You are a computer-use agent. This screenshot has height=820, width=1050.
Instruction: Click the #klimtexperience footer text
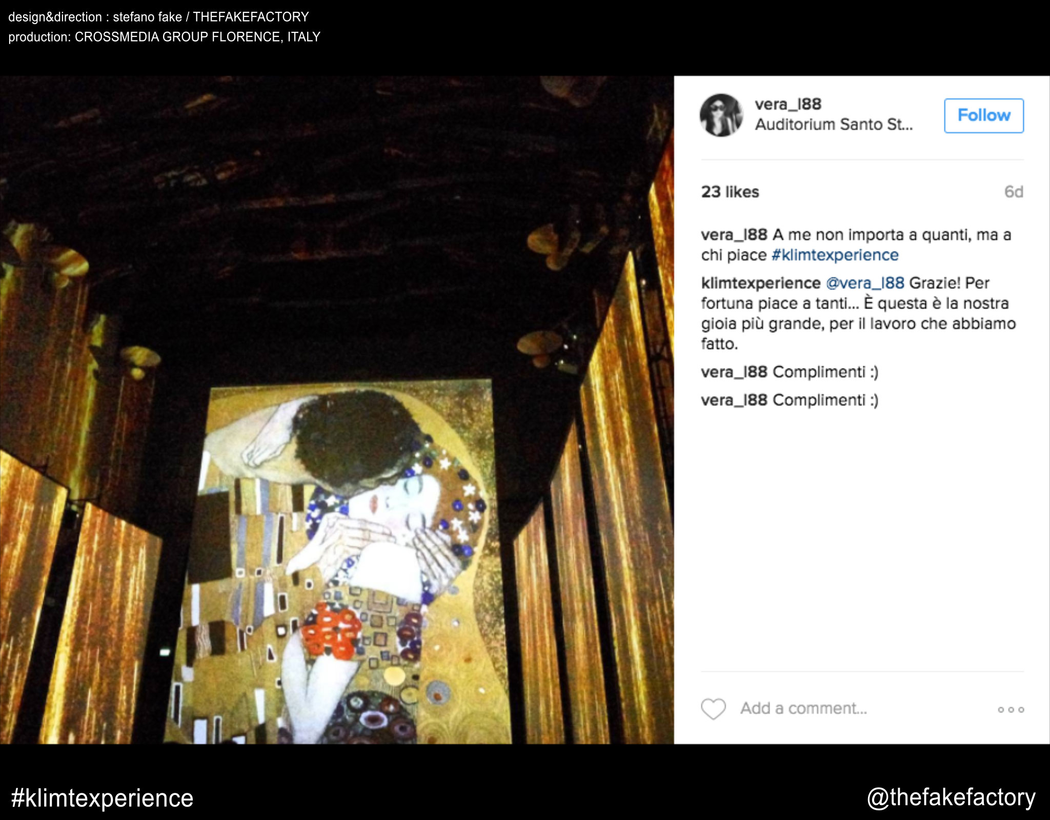[103, 798]
